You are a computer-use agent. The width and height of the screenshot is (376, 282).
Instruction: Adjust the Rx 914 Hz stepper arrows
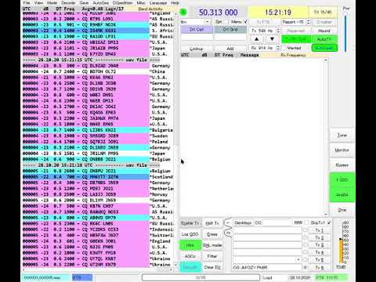[x=278, y=48]
